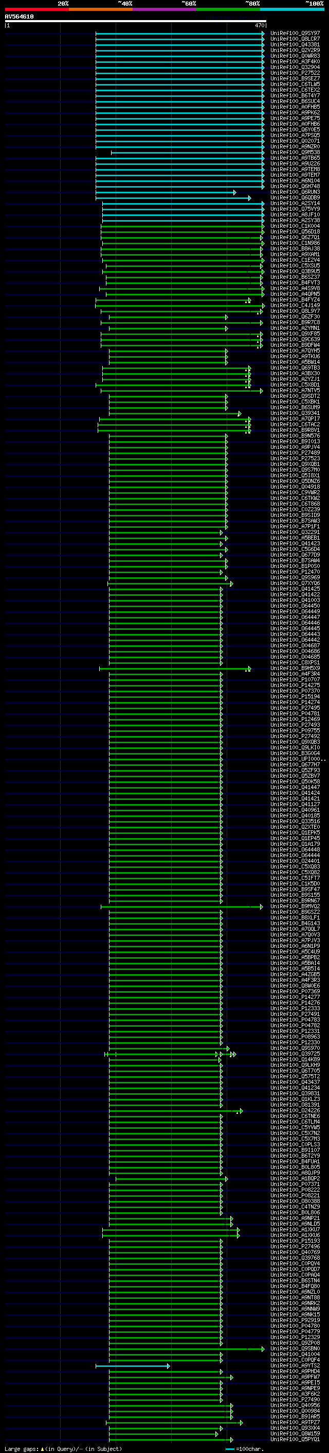
Task: Click the red 20% identity legend segment
Action: [36, 9]
